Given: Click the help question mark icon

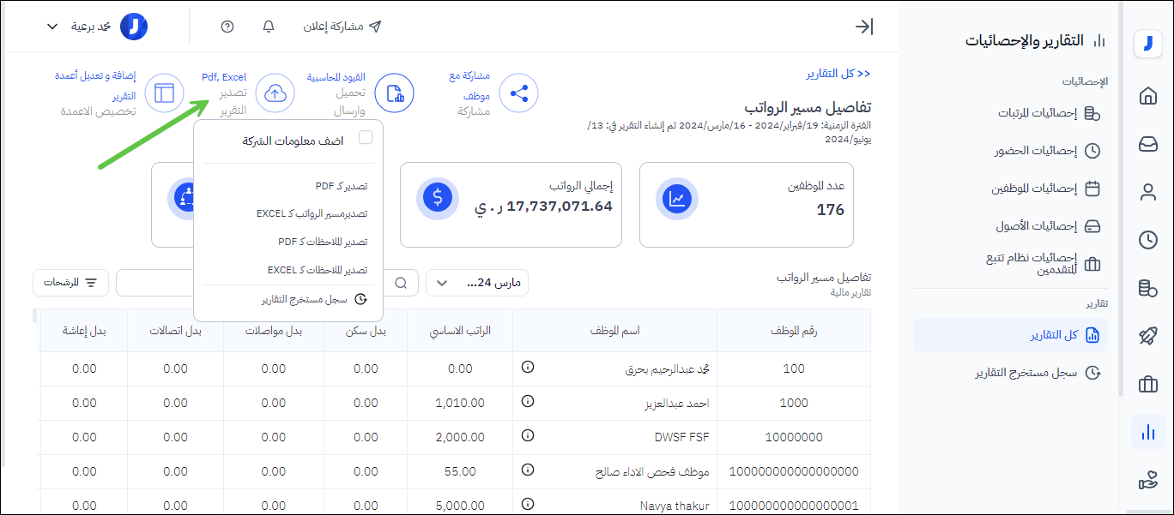Looking at the screenshot, I should pyautogui.click(x=227, y=27).
